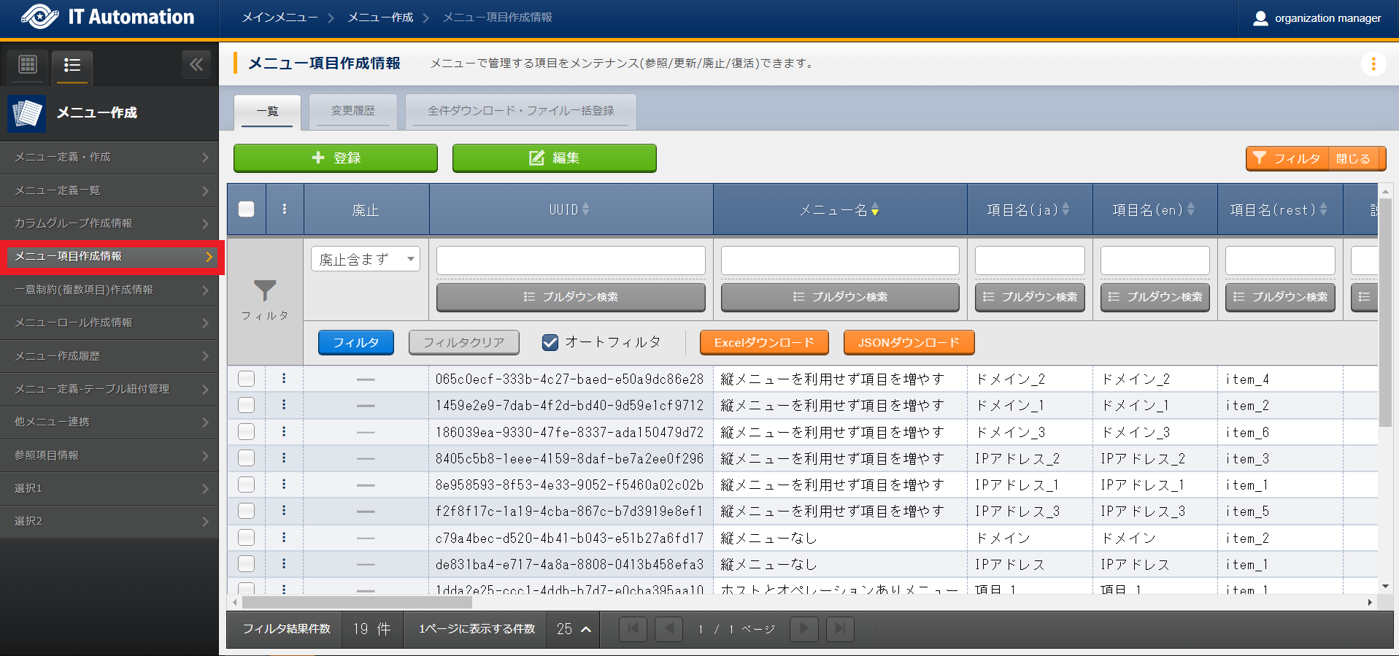The image size is (1399, 656).
Task: Select the row with UUID 8405c5b8
Action: [x=247, y=458]
